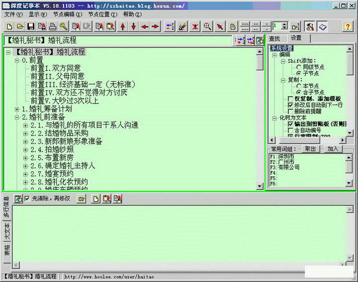The image size is (358, 282).
Task: Click the open book icon in toolbar
Action: click(x=322, y=27)
